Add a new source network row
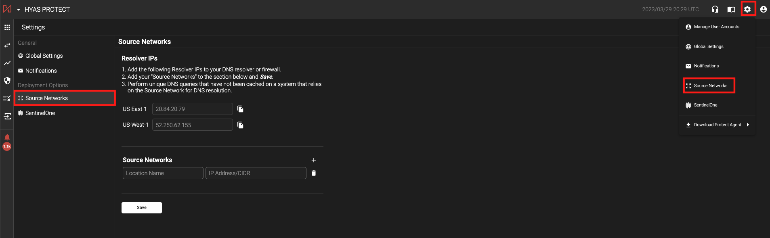Viewport: 770px width, 238px height. [314, 160]
